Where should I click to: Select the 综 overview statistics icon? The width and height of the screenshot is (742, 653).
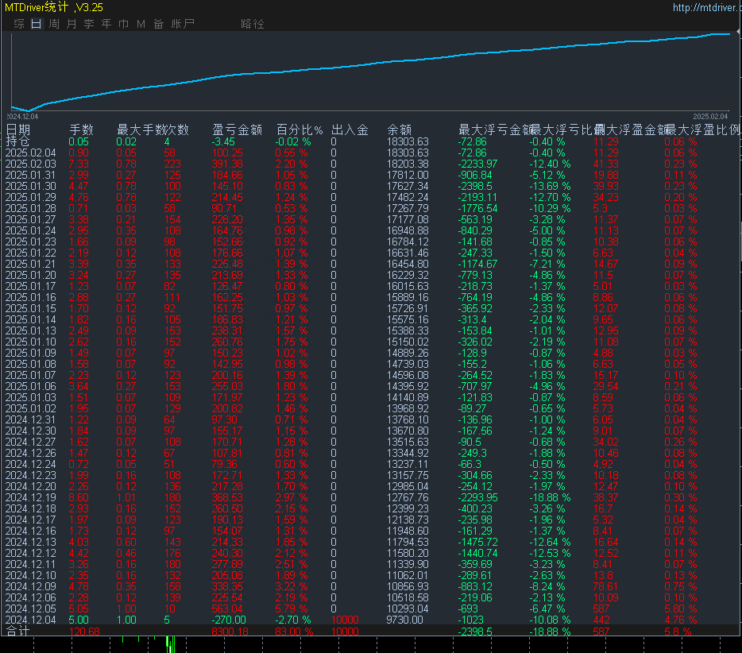click(18, 24)
